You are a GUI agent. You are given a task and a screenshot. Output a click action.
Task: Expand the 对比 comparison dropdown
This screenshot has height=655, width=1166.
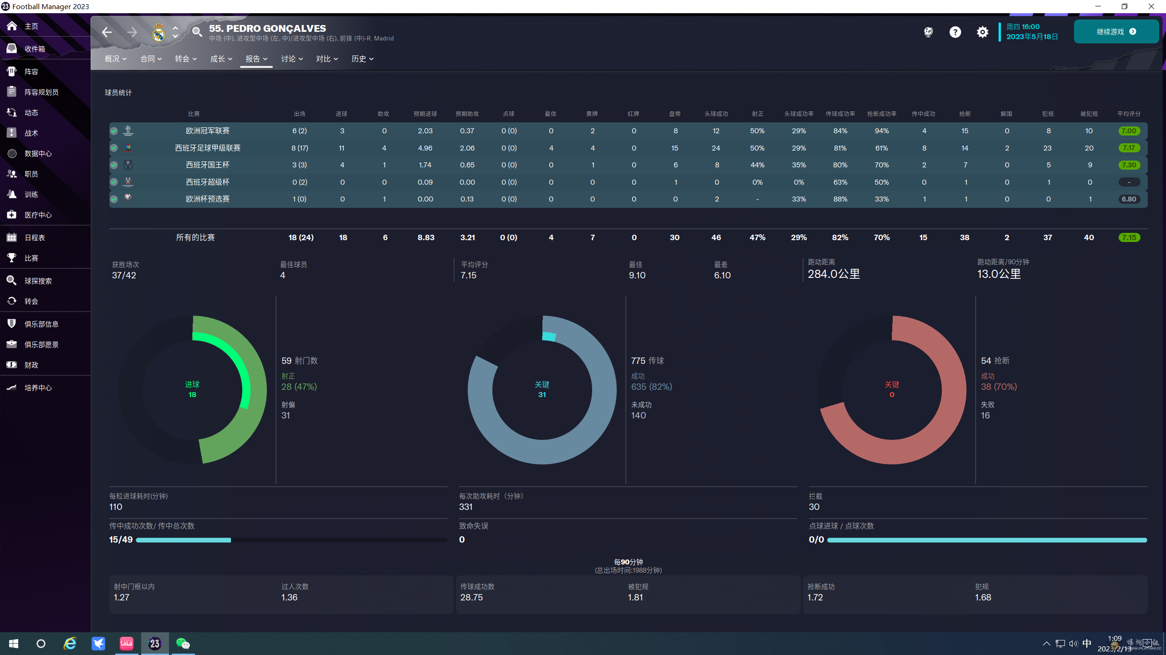[327, 59]
